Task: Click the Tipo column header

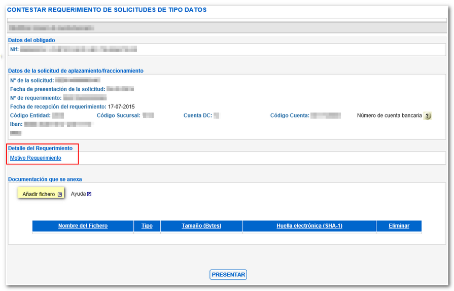Action: [147, 226]
